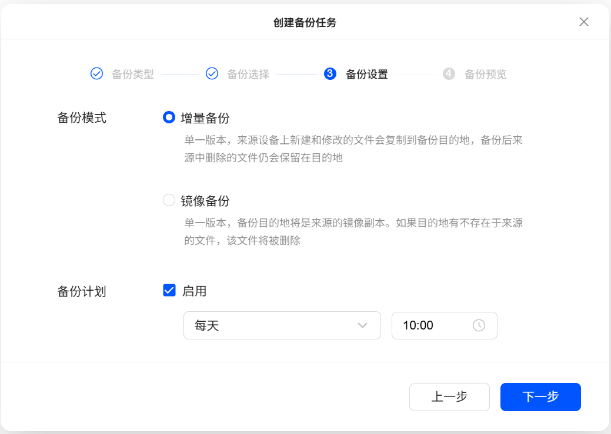Screen dimensions: 611x434
Task: Click the checkmark icon beside 备份类型
Action: 96,74
